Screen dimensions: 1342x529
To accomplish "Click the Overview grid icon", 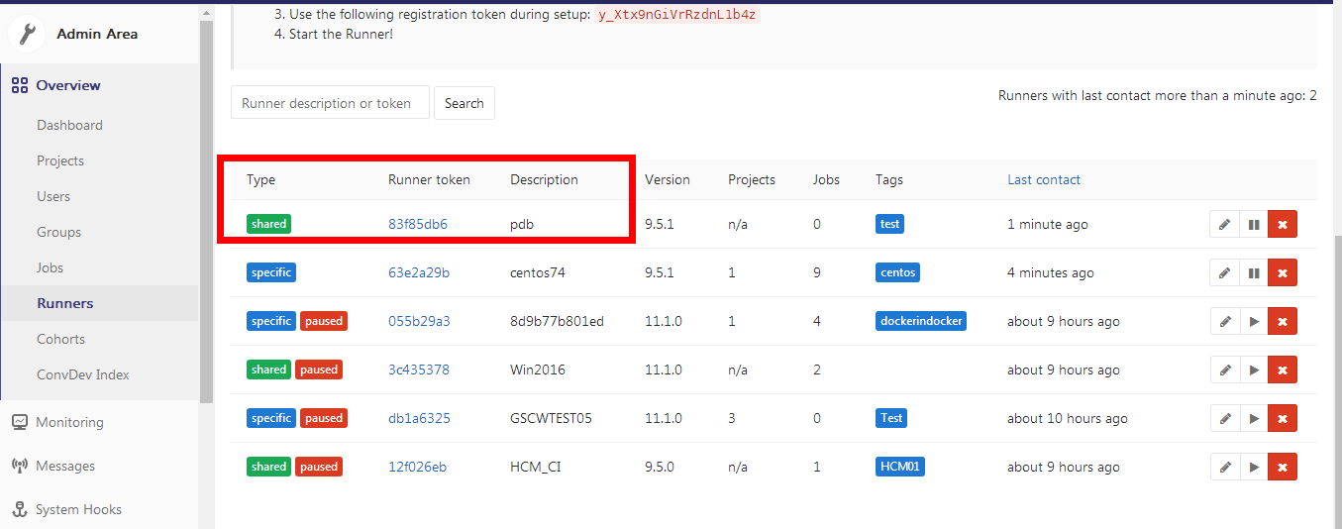I will point(19,85).
